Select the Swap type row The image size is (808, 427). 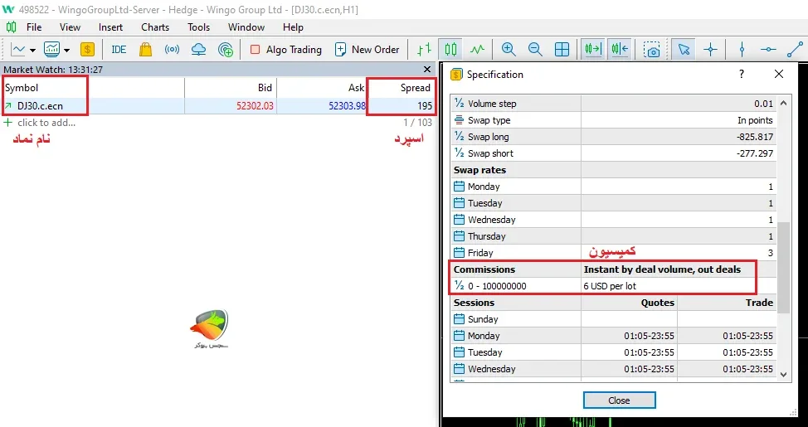click(613, 120)
